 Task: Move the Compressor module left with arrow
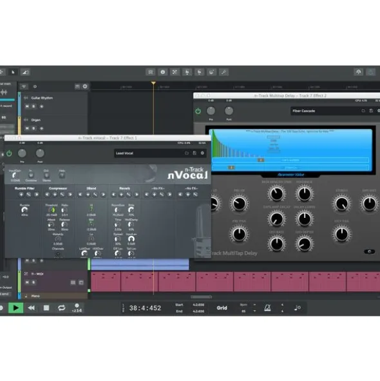pos(48,195)
